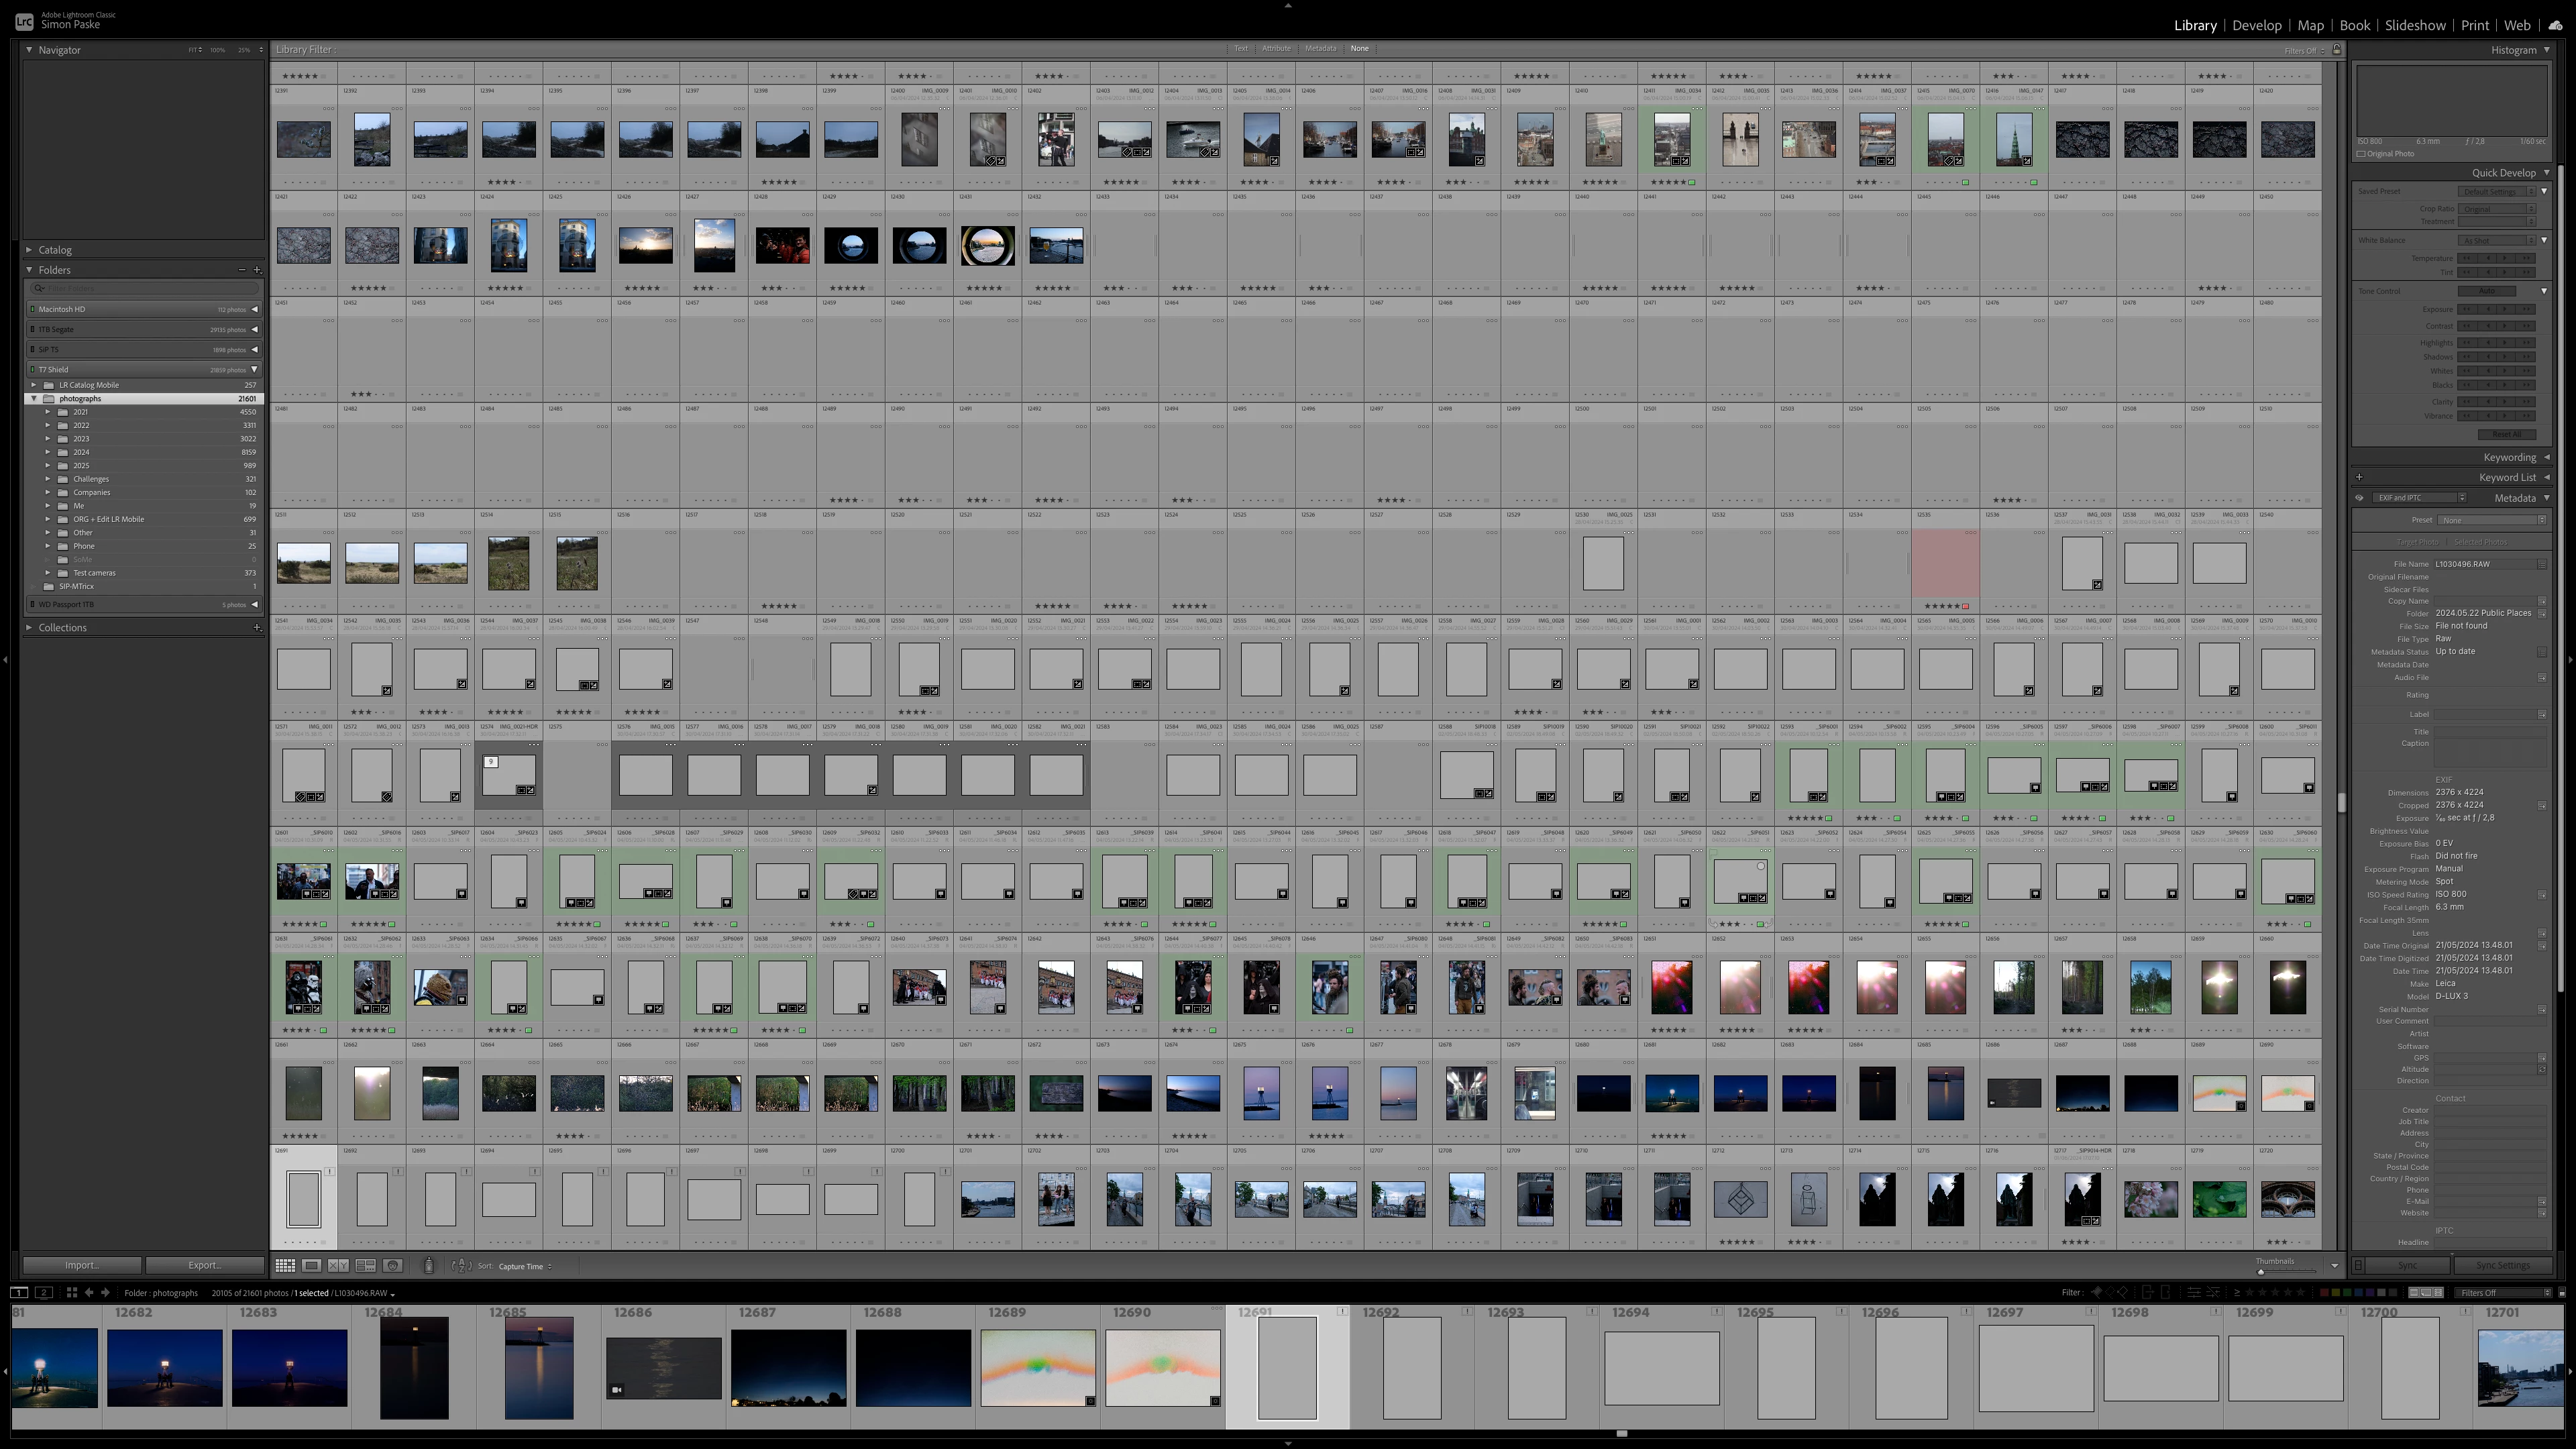Open Survey view icon
The height and width of the screenshot is (1449, 2576).
click(x=366, y=1266)
